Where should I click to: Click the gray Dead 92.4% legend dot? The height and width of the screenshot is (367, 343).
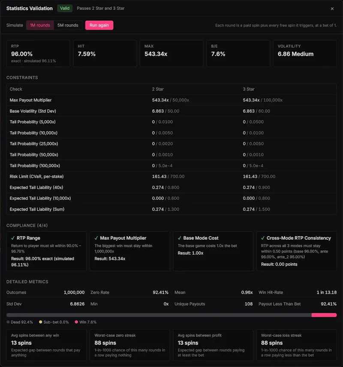(x=8, y=322)
